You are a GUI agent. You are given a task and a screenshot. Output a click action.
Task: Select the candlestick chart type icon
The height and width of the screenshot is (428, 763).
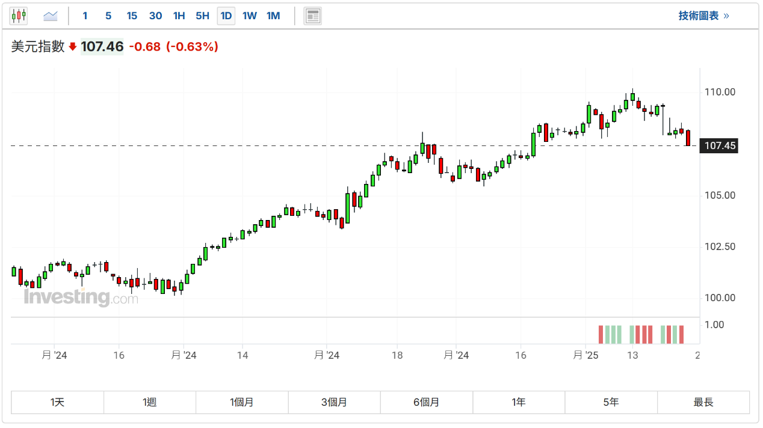click(19, 16)
